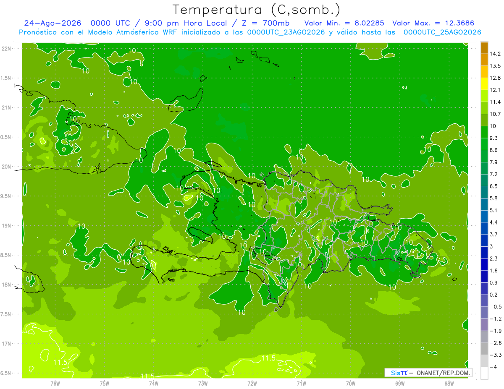Click the '12.8' color scale label
The height and width of the screenshot is (389, 504).
495,78
